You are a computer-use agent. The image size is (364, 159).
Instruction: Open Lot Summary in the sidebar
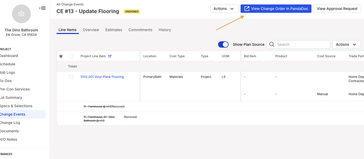click(11, 98)
